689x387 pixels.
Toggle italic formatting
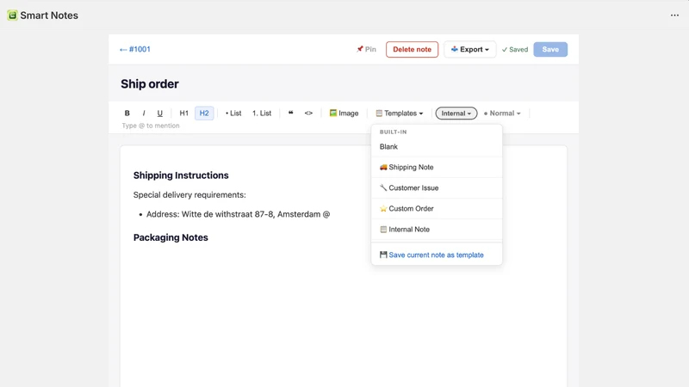point(144,114)
